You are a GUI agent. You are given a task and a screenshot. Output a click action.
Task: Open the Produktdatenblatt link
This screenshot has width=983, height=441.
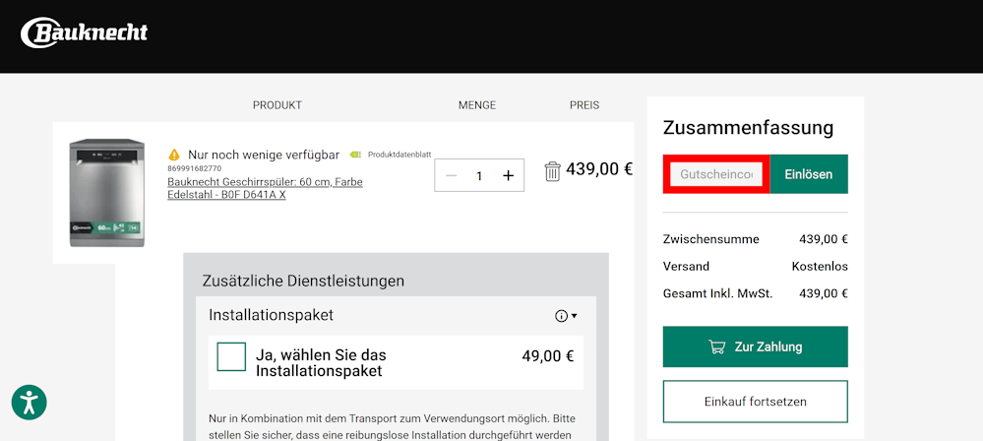point(399,155)
